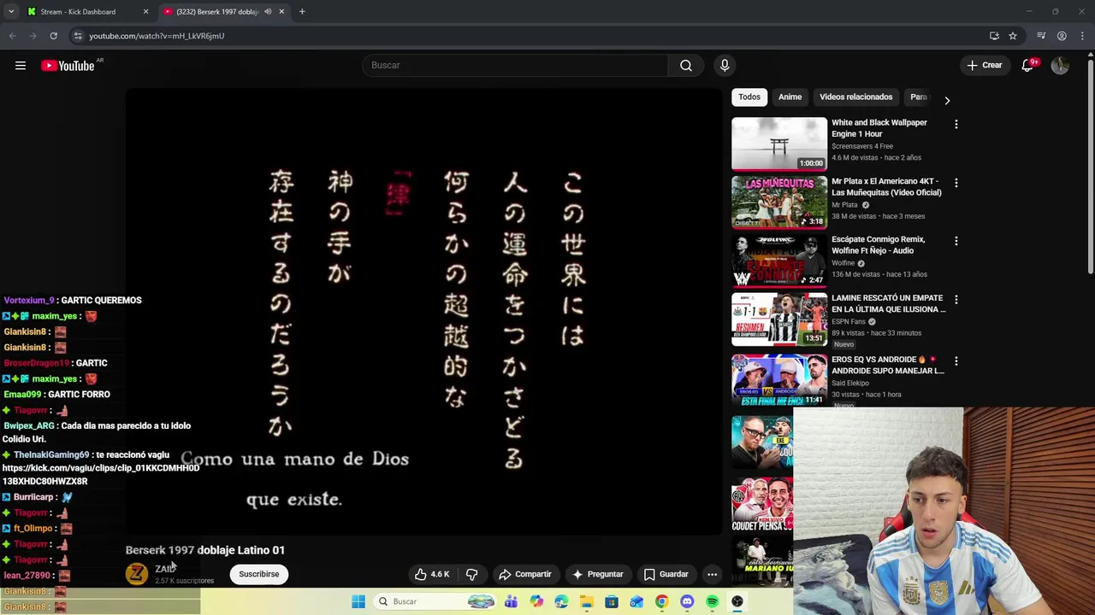Open the Chrome three-dot menu
The height and width of the screenshot is (615, 1095).
click(x=1083, y=36)
